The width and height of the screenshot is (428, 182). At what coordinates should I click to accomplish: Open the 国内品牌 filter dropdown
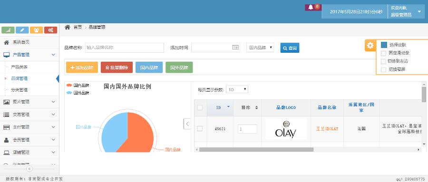[260, 48]
